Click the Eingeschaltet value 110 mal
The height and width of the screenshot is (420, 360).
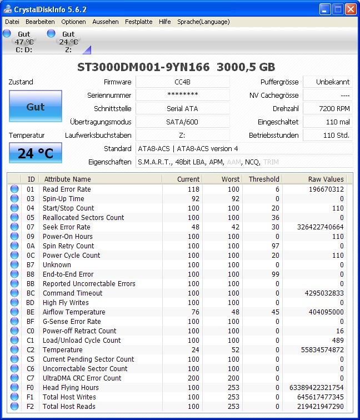[x=328, y=122]
